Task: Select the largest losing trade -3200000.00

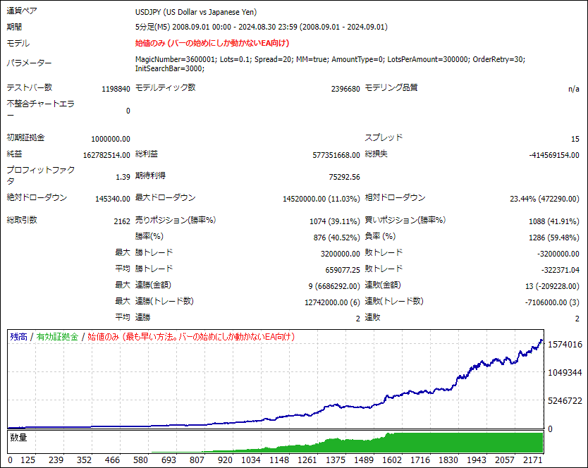Action: click(x=558, y=254)
